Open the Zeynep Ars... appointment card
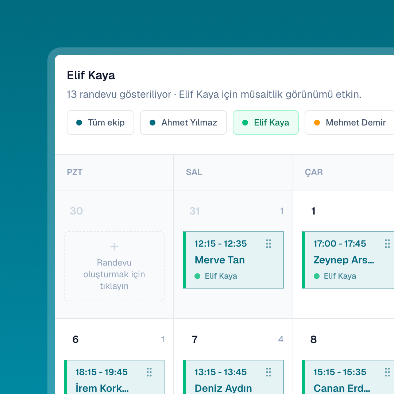 pos(348,260)
